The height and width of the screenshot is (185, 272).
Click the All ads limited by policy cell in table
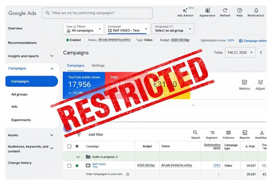point(176,165)
